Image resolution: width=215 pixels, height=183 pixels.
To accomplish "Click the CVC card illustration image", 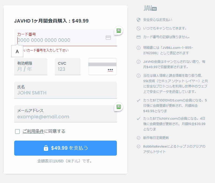I will [102, 67].
